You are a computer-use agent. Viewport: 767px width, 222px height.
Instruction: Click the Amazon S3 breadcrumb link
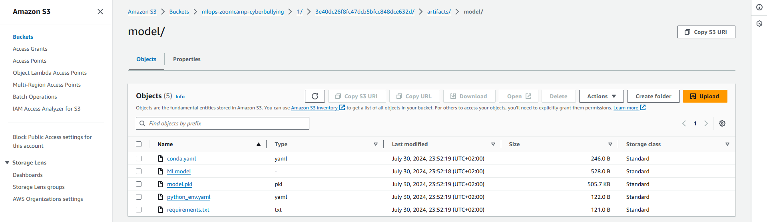click(142, 12)
